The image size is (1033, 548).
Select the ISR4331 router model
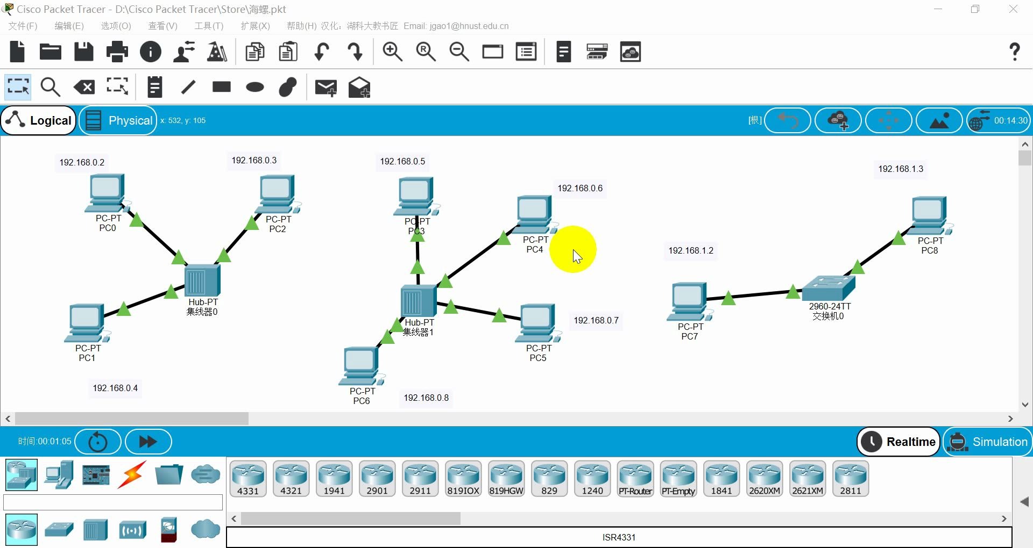(247, 478)
